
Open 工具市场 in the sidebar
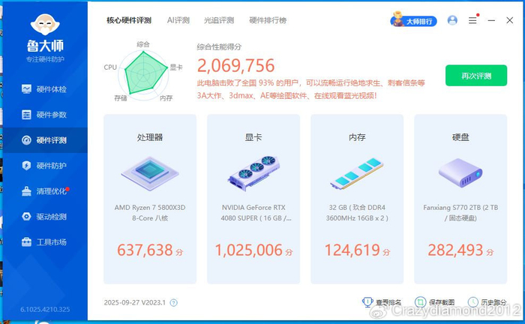(44, 242)
